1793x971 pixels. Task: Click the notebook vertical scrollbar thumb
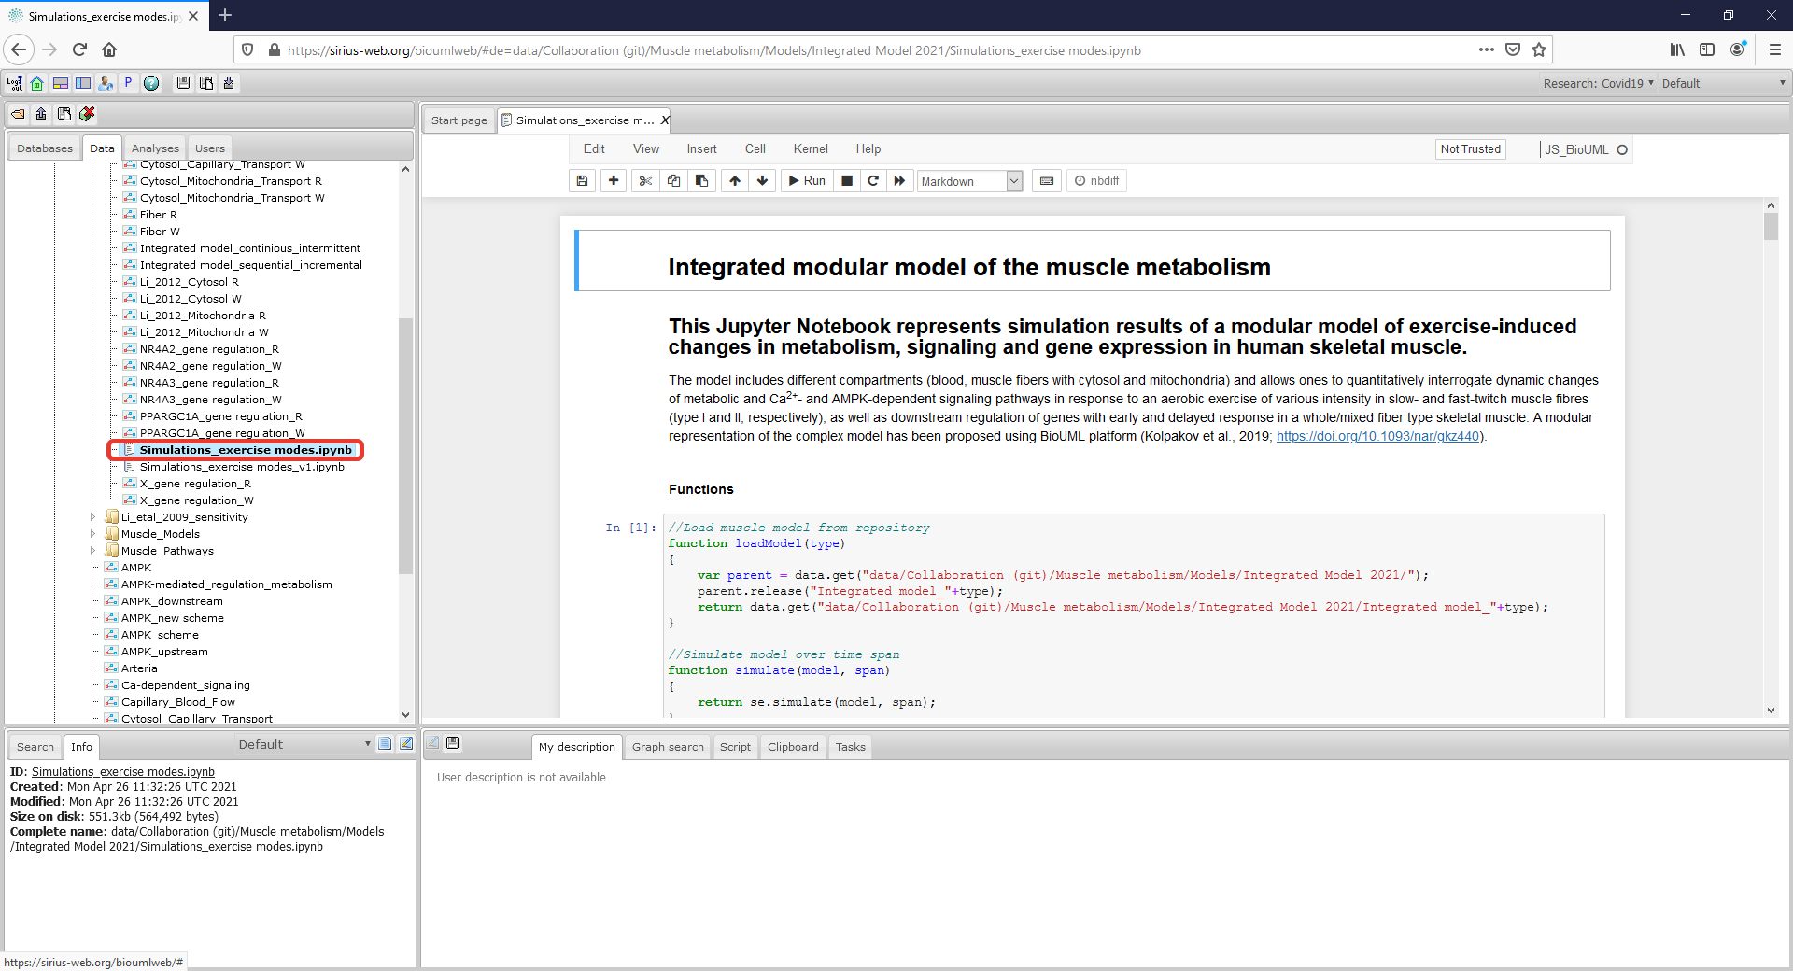pos(1771,226)
